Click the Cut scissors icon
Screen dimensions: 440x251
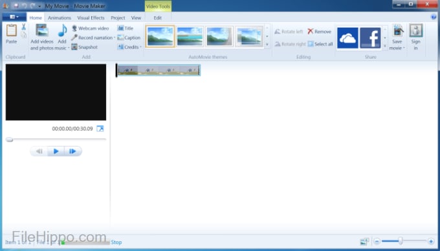[x=23, y=27]
